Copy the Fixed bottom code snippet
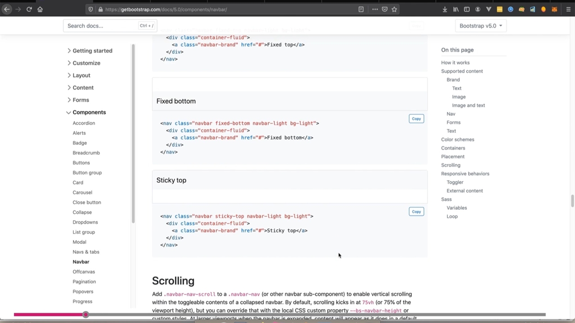Screen dimensions: 575x323 (416, 119)
